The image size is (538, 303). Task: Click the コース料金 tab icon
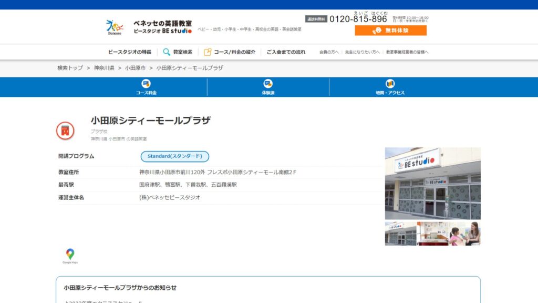coord(146,84)
